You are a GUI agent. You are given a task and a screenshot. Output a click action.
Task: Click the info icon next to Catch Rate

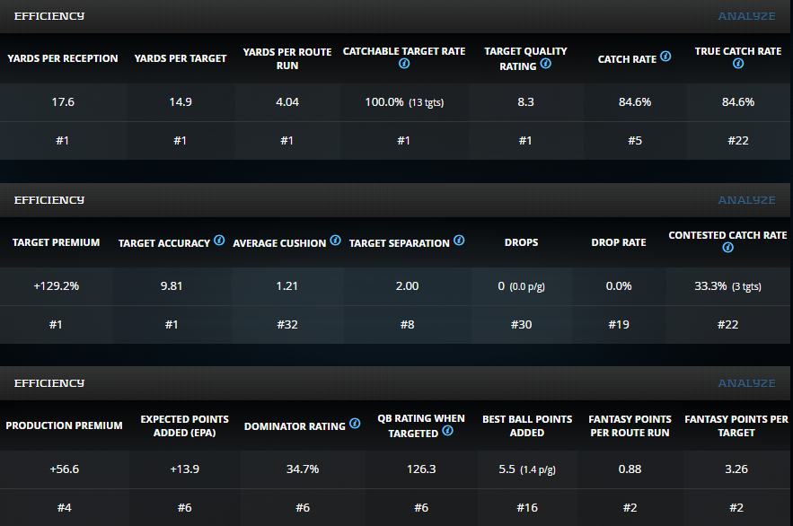[665, 57]
